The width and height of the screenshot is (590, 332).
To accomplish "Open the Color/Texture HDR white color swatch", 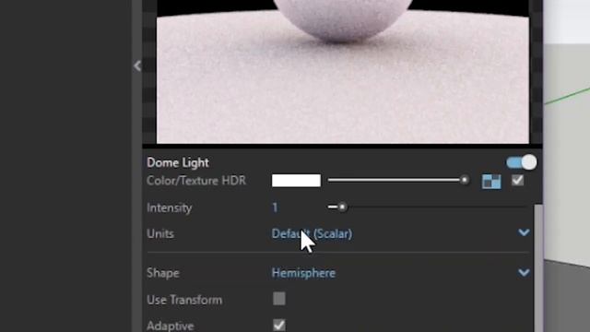I will 296,181.
